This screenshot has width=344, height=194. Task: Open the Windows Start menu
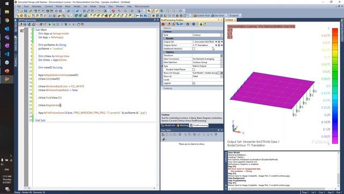[x=7, y=4]
